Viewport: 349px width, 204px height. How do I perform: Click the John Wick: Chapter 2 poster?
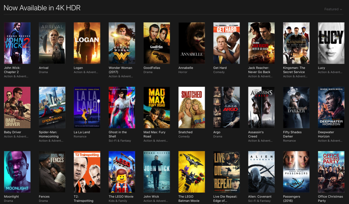click(17, 43)
